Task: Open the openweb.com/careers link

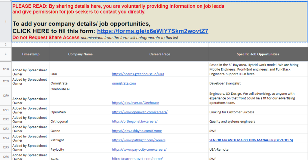Action: (x=140, y=112)
